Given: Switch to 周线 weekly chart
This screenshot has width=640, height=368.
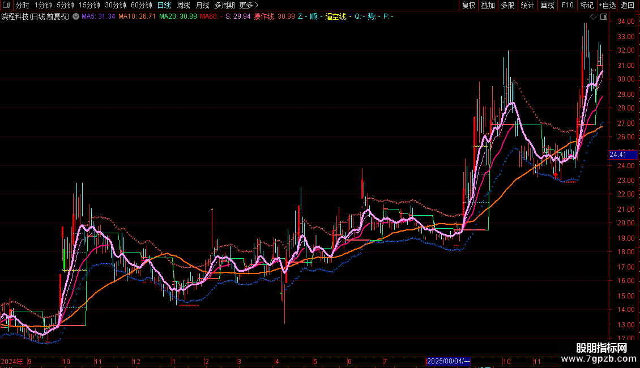Looking at the screenshot, I should pyautogui.click(x=184, y=5).
